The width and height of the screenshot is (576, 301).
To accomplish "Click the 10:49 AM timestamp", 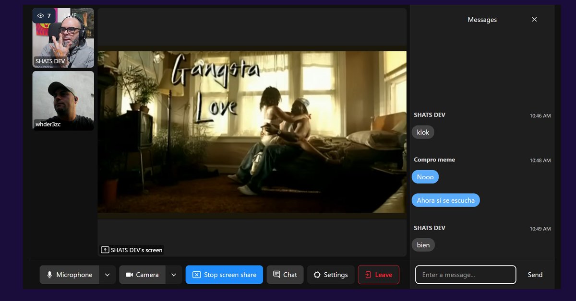I will (540, 229).
